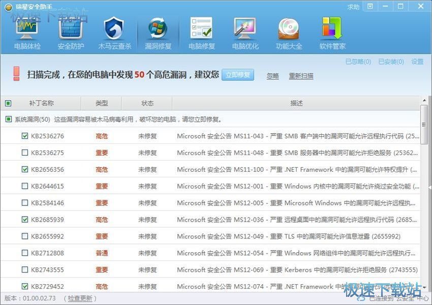Image resolution: width=432 pixels, height=305 pixels.
Task: Click the 高危 type of KB2656356
Action: tap(102, 169)
